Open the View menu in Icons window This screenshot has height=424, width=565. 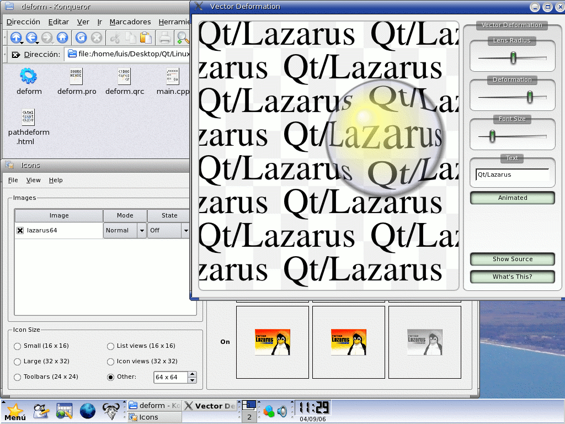[x=33, y=180]
